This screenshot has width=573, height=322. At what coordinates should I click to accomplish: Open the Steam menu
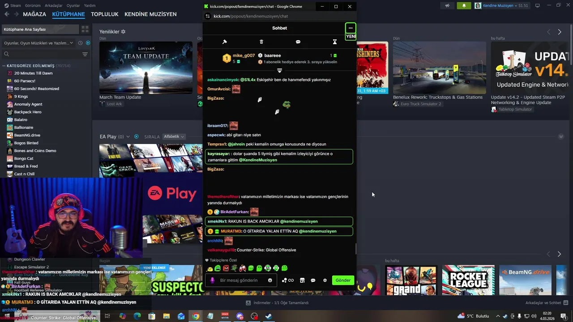[x=13, y=5]
